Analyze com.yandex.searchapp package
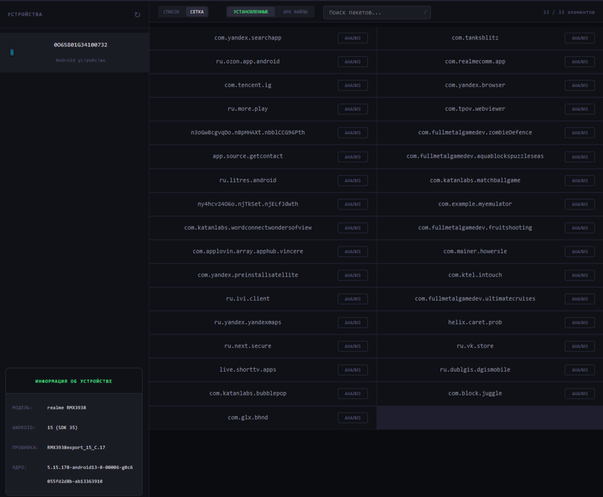The image size is (603, 497). pyautogui.click(x=353, y=38)
